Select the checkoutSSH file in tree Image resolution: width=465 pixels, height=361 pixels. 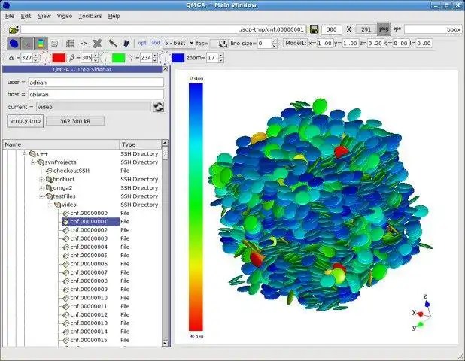pos(71,171)
